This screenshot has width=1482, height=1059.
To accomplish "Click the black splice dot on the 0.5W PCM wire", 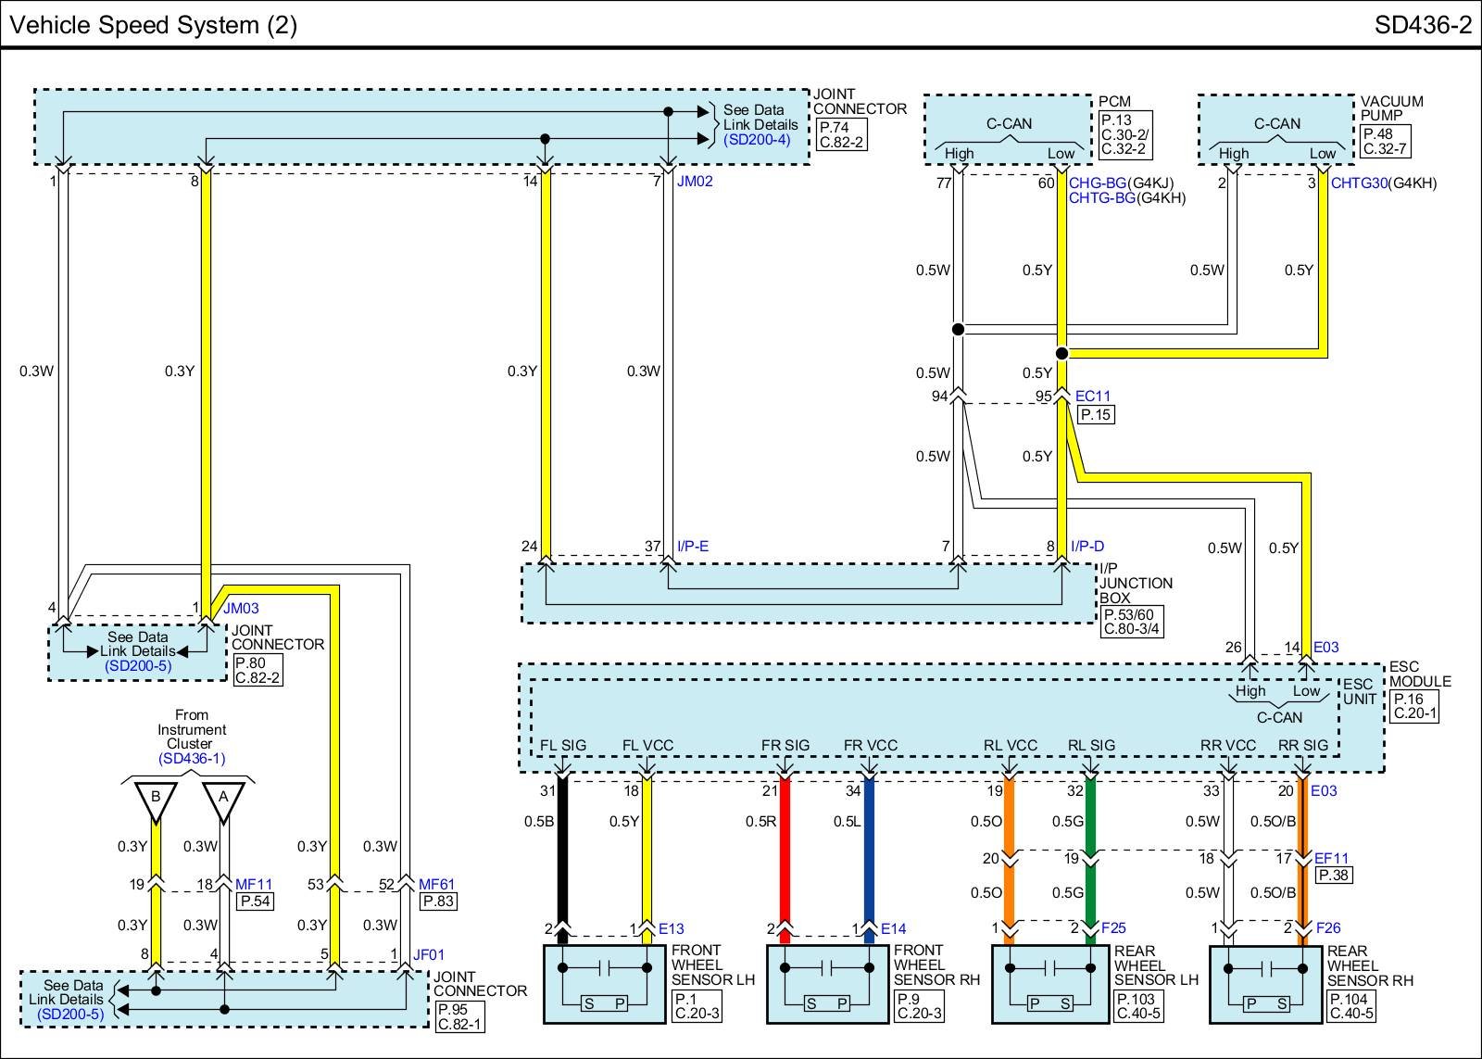I will pyautogui.click(x=959, y=329).
